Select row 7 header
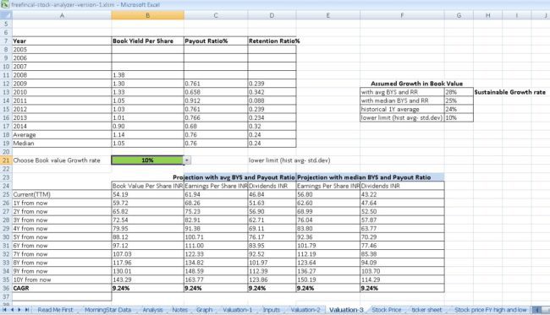The image size is (550, 315). [6, 41]
